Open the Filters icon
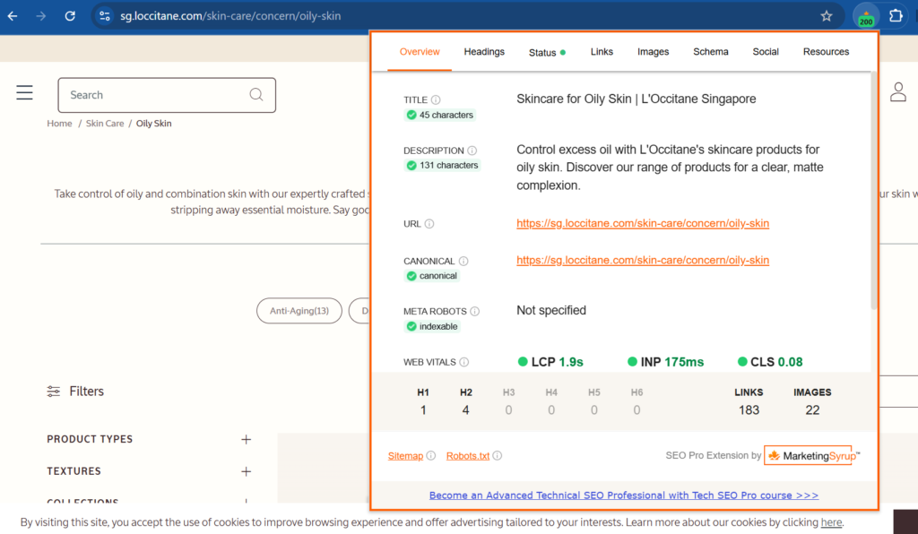This screenshot has width=918, height=534. (54, 392)
